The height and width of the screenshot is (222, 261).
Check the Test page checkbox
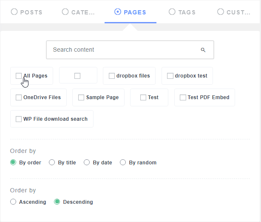(143, 97)
